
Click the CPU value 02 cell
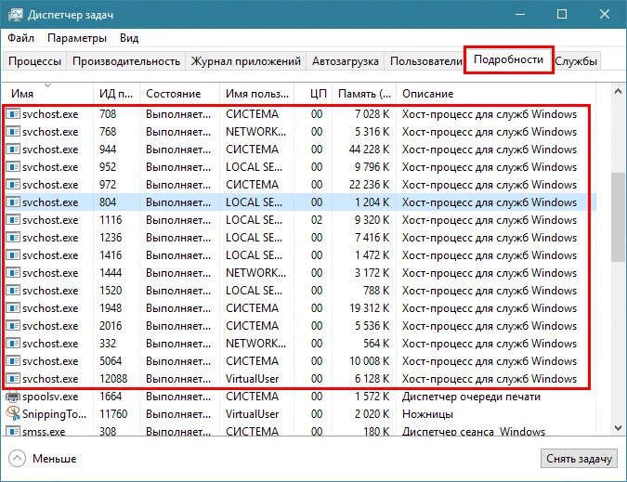click(x=317, y=220)
